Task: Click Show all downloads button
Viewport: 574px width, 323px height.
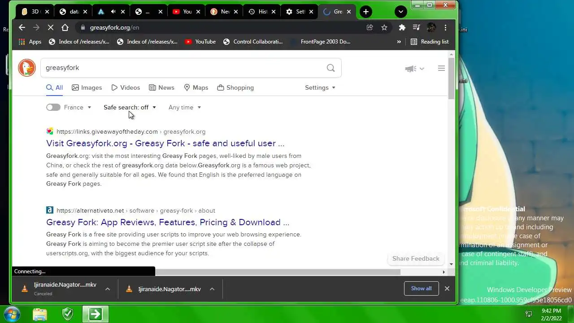Action: tap(421, 288)
